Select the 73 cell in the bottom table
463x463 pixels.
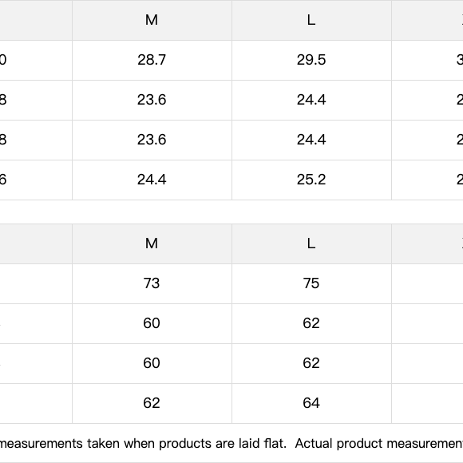click(152, 283)
